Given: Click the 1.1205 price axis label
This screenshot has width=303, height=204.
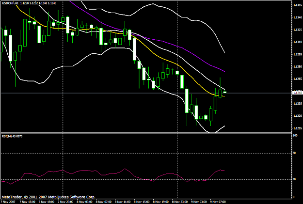Looking at the screenshot, I should tap(298, 128).
